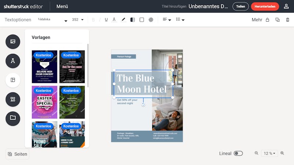
Task: Click the templates panel scrollbar
Action: pyautogui.click(x=88, y=66)
